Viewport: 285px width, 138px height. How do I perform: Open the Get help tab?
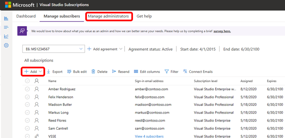[x=144, y=16]
